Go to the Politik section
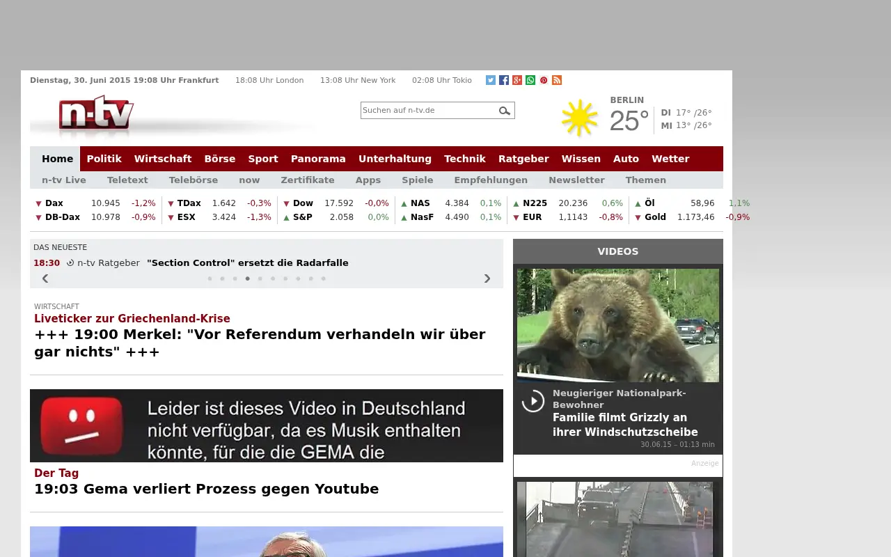 coord(104,159)
